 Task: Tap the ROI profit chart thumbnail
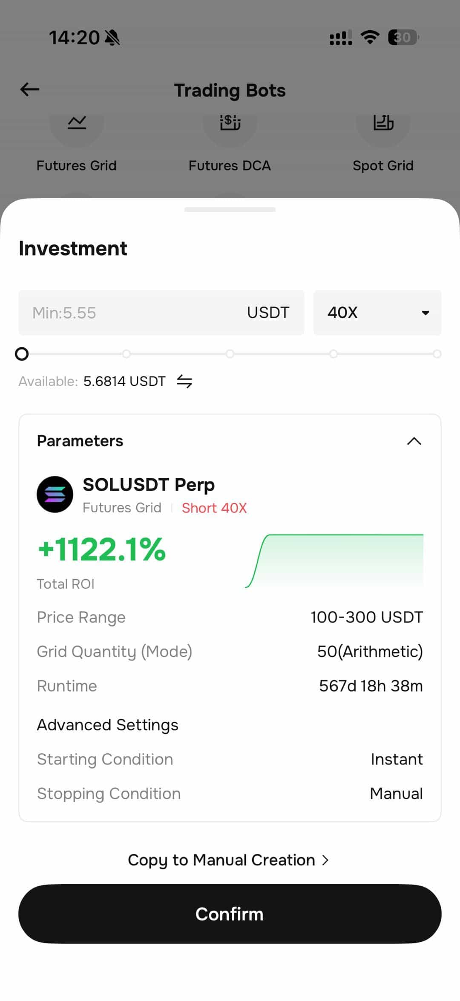click(334, 561)
